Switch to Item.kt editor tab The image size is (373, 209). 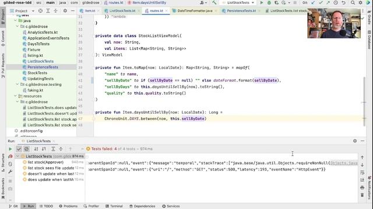(x=90, y=11)
